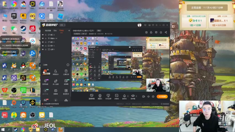
Task: Open notification bell icon above preview
Action: tap(161, 32)
